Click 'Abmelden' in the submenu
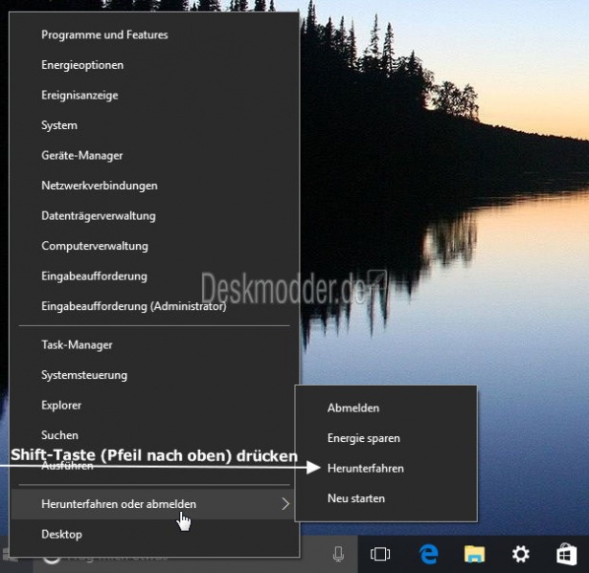The height and width of the screenshot is (573, 589). click(353, 408)
